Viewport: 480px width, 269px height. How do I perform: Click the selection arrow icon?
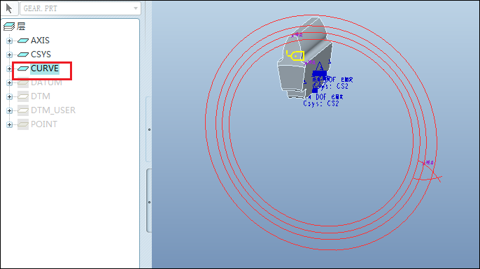click(x=9, y=8)
